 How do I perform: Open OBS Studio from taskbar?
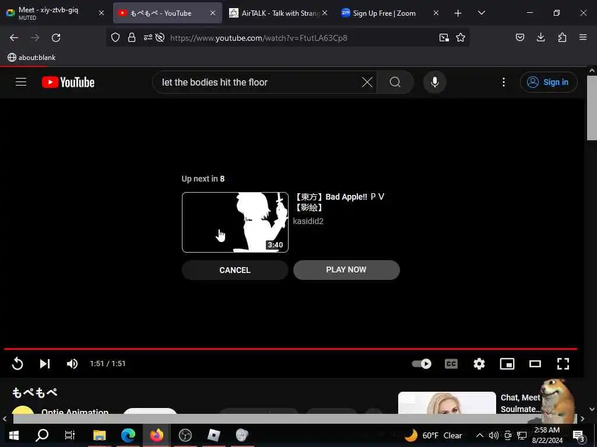(185, 435)
